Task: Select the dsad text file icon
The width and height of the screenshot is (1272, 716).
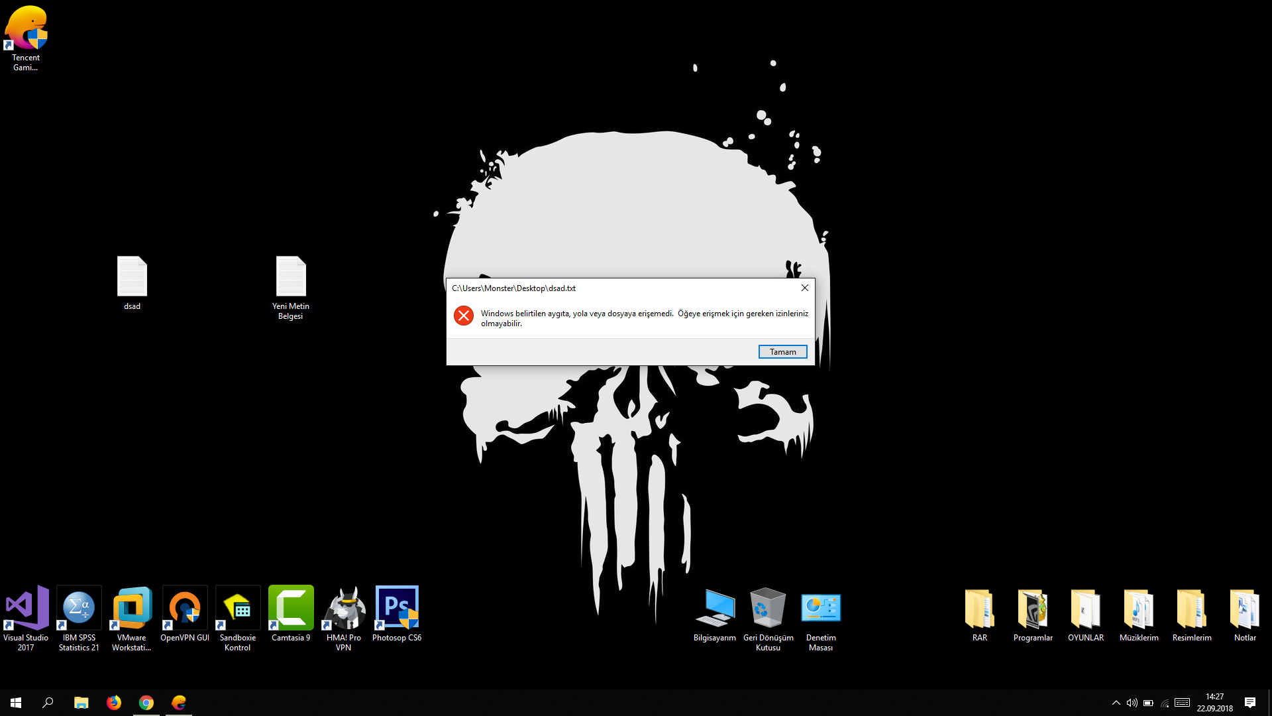Action: click(x=132, y=283)
